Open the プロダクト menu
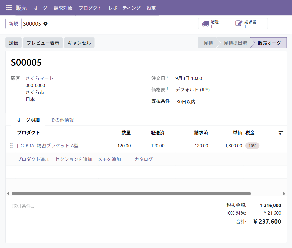The height and width of the screenshot is (248, 292). click(90, 8)
